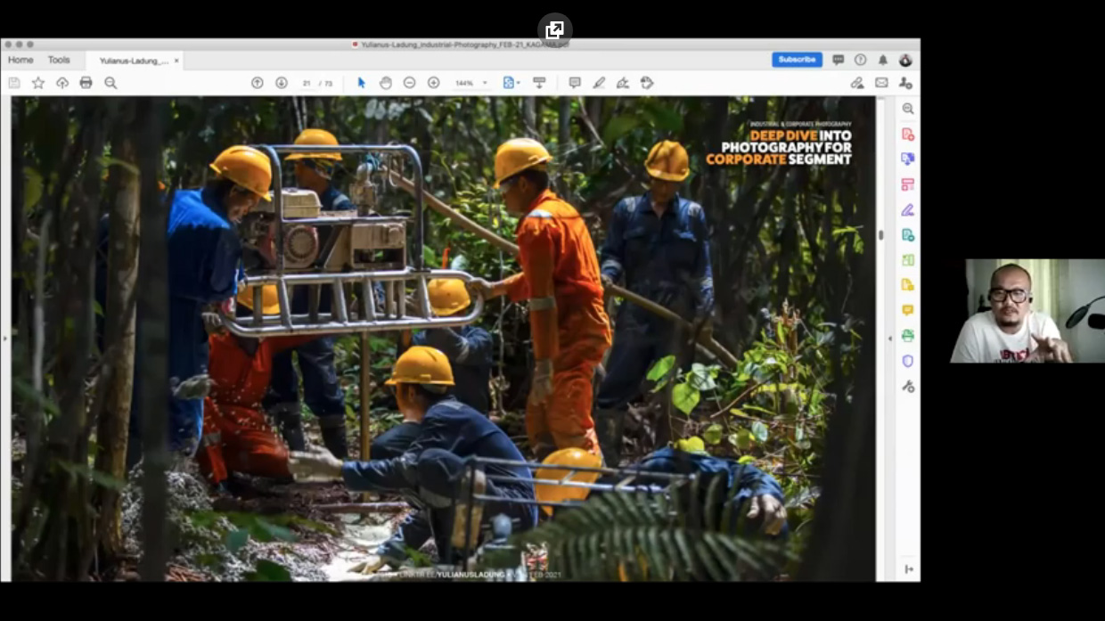The width and height of the screenshot is (1105, 621).
Task: Click the previous page up-arrow button
Action: [258, 83]
